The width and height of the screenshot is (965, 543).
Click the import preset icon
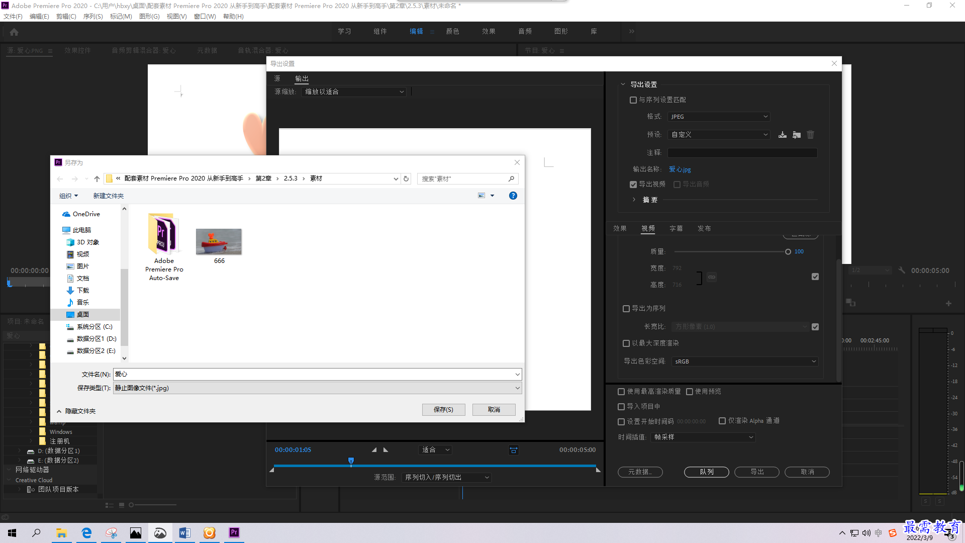coord(797,135)
